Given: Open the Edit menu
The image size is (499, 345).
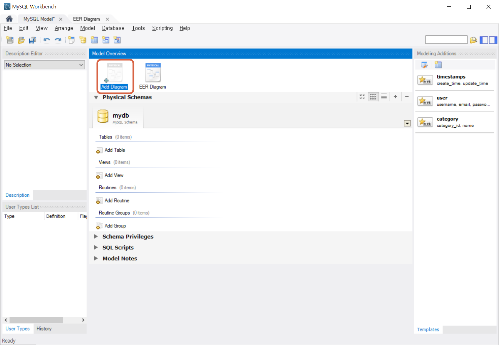Looking at the screenshot, I should coord(24,28).
